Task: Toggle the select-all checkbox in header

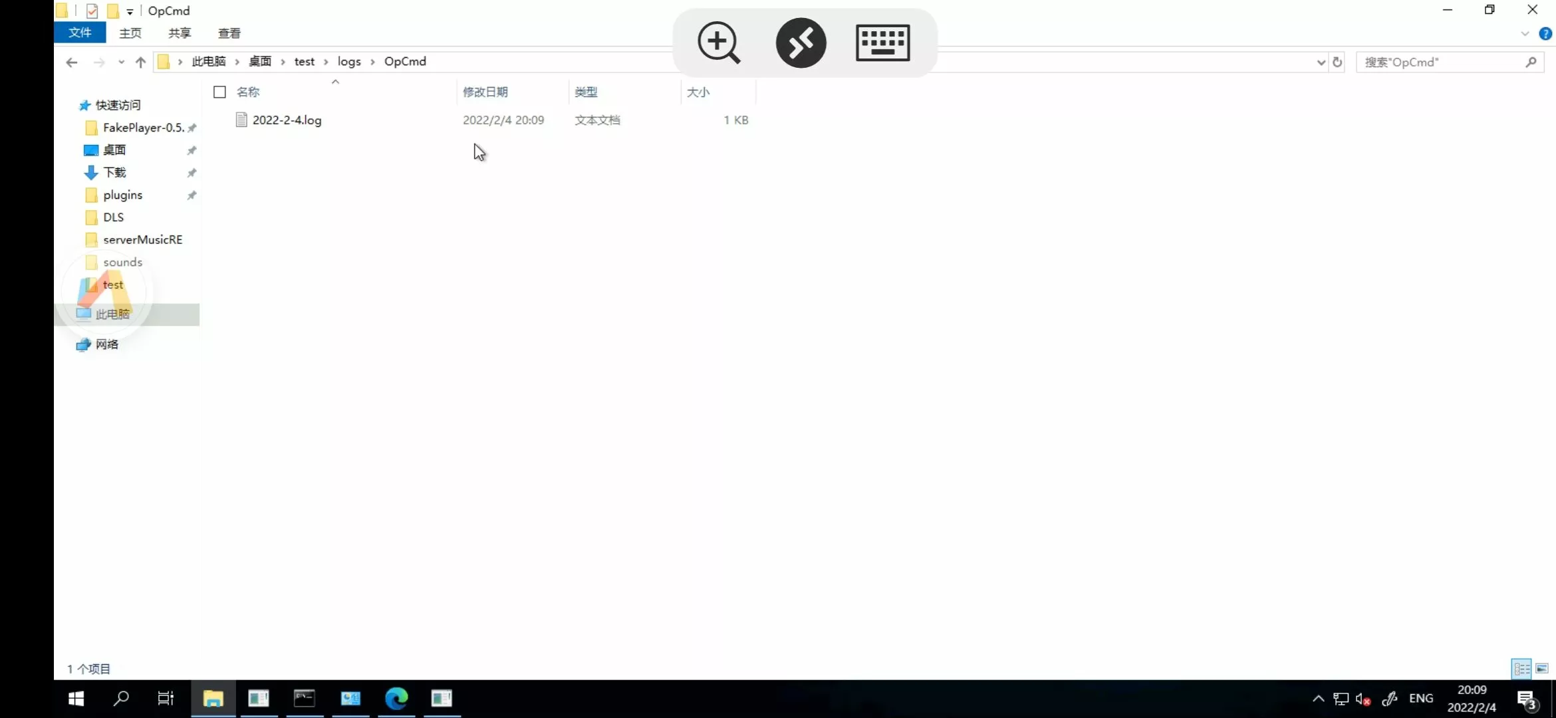Action: (219, 92)
